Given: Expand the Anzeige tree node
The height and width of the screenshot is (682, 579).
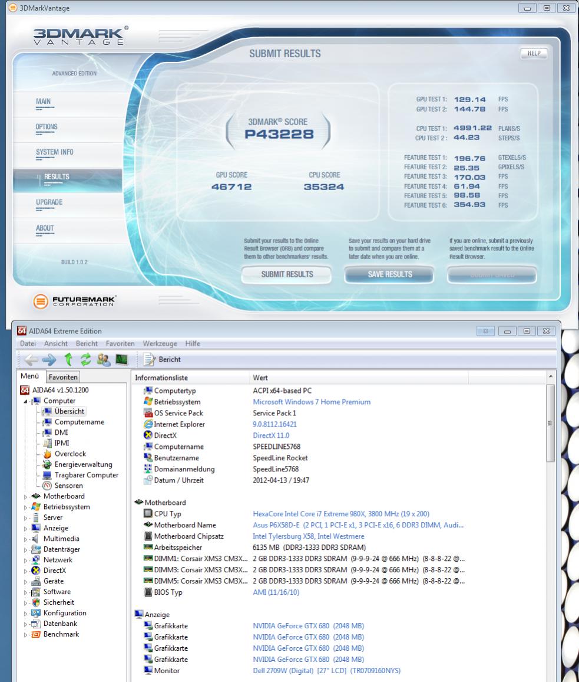Looking at the screenshot, I should tap(25, 529).
